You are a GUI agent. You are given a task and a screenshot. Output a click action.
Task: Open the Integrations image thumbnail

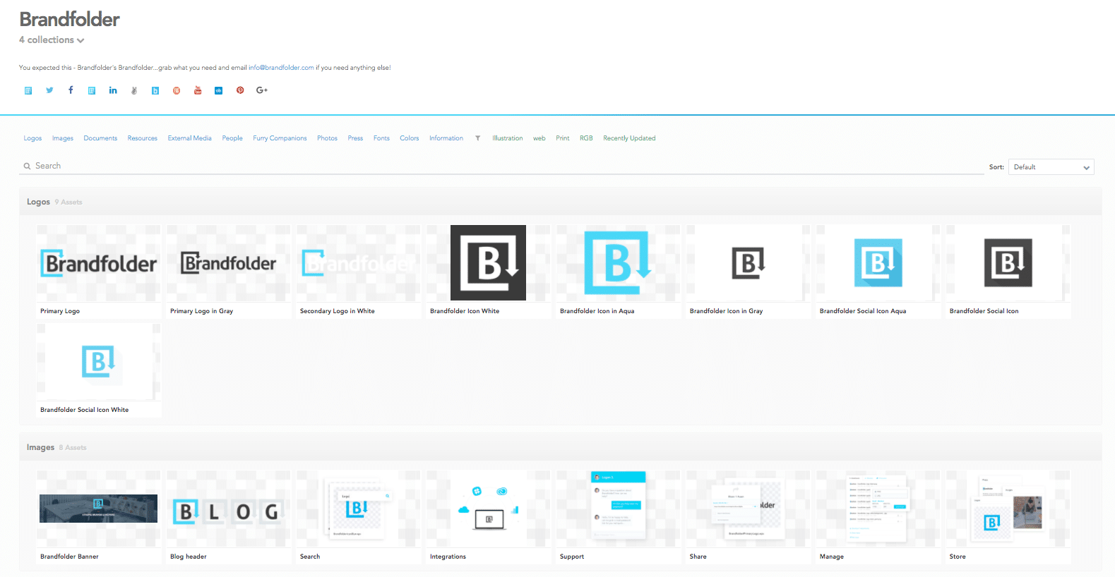pyautogui.click(x=489, y=509)
